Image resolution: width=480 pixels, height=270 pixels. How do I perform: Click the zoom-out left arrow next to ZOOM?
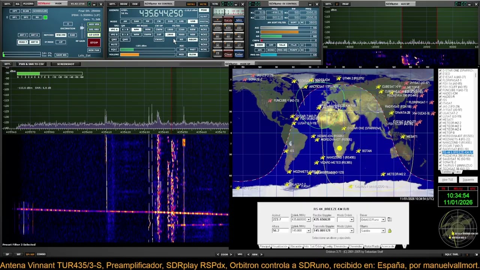(218, 254)
